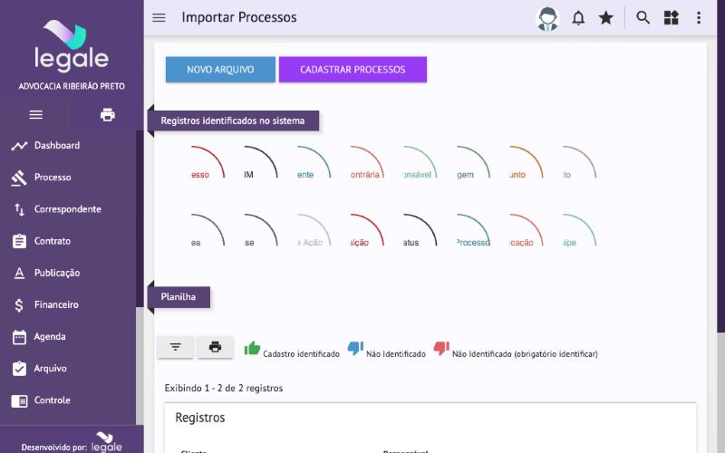Image resolution: width=725 pixels, height=453 pixels.
Task: Click the dark gauge labeled 'IM'
Action: 260,163
